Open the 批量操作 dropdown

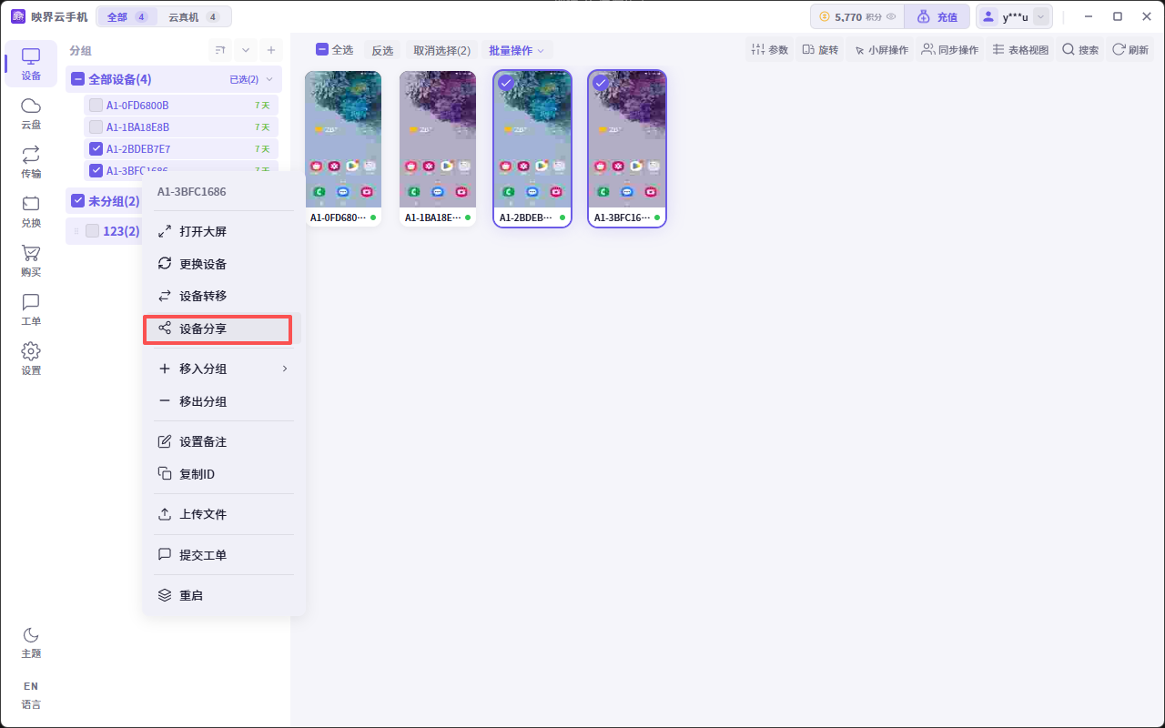pyautogui.click(x=517, y=50)
